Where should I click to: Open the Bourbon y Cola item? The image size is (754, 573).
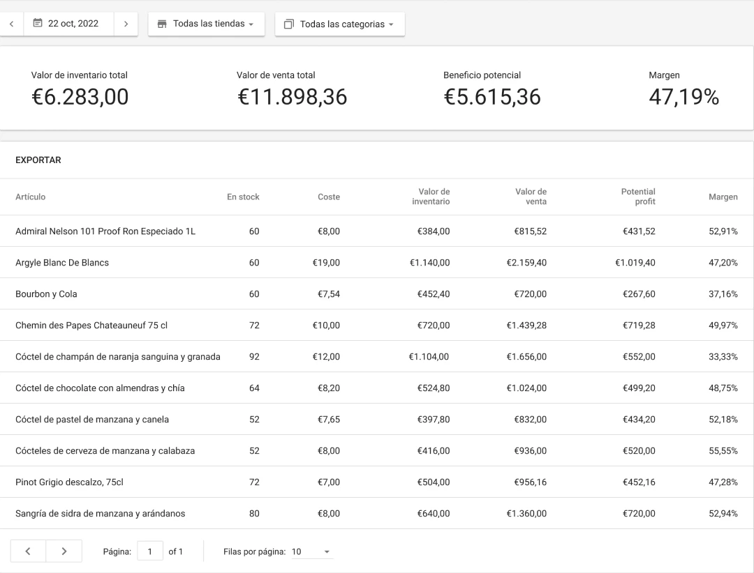click(46, 294)
